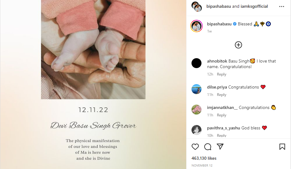Open dilse.priya's profile avatar
The width and height of the screenshot is (291, 169).
click(x=196, y=89)
